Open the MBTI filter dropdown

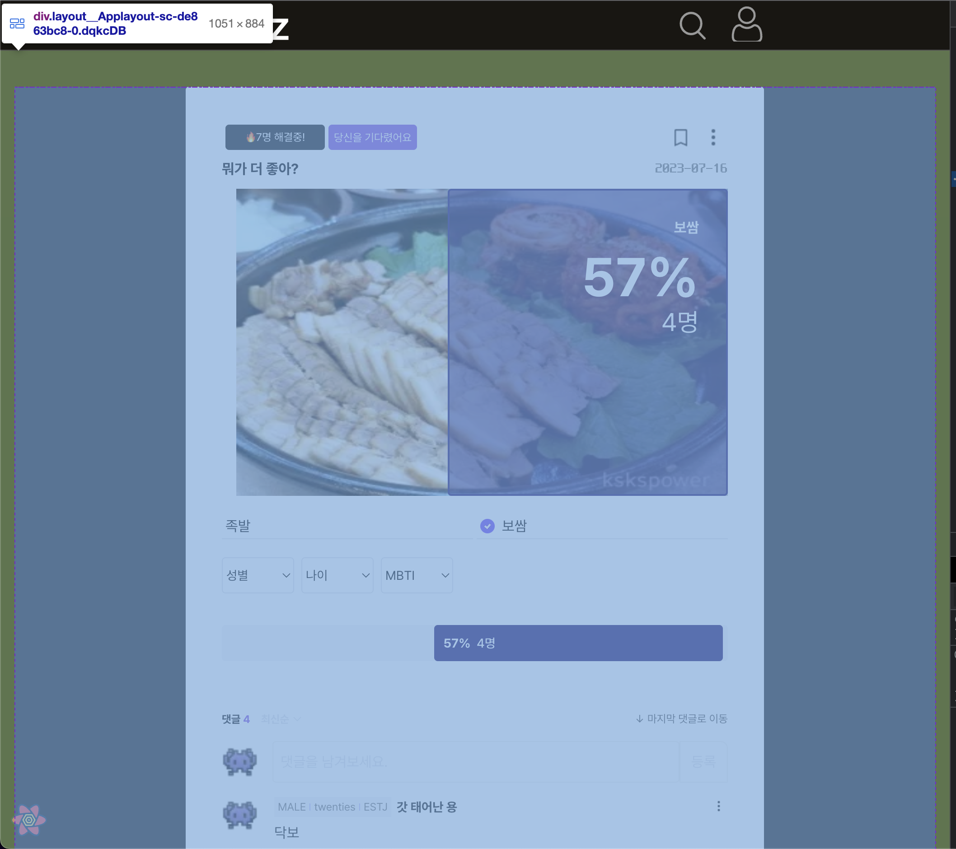tap(417, 575)
